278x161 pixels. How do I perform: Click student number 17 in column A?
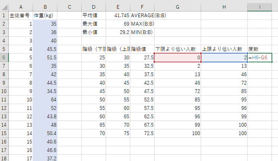pyautogui.click(x=21, y=158)
